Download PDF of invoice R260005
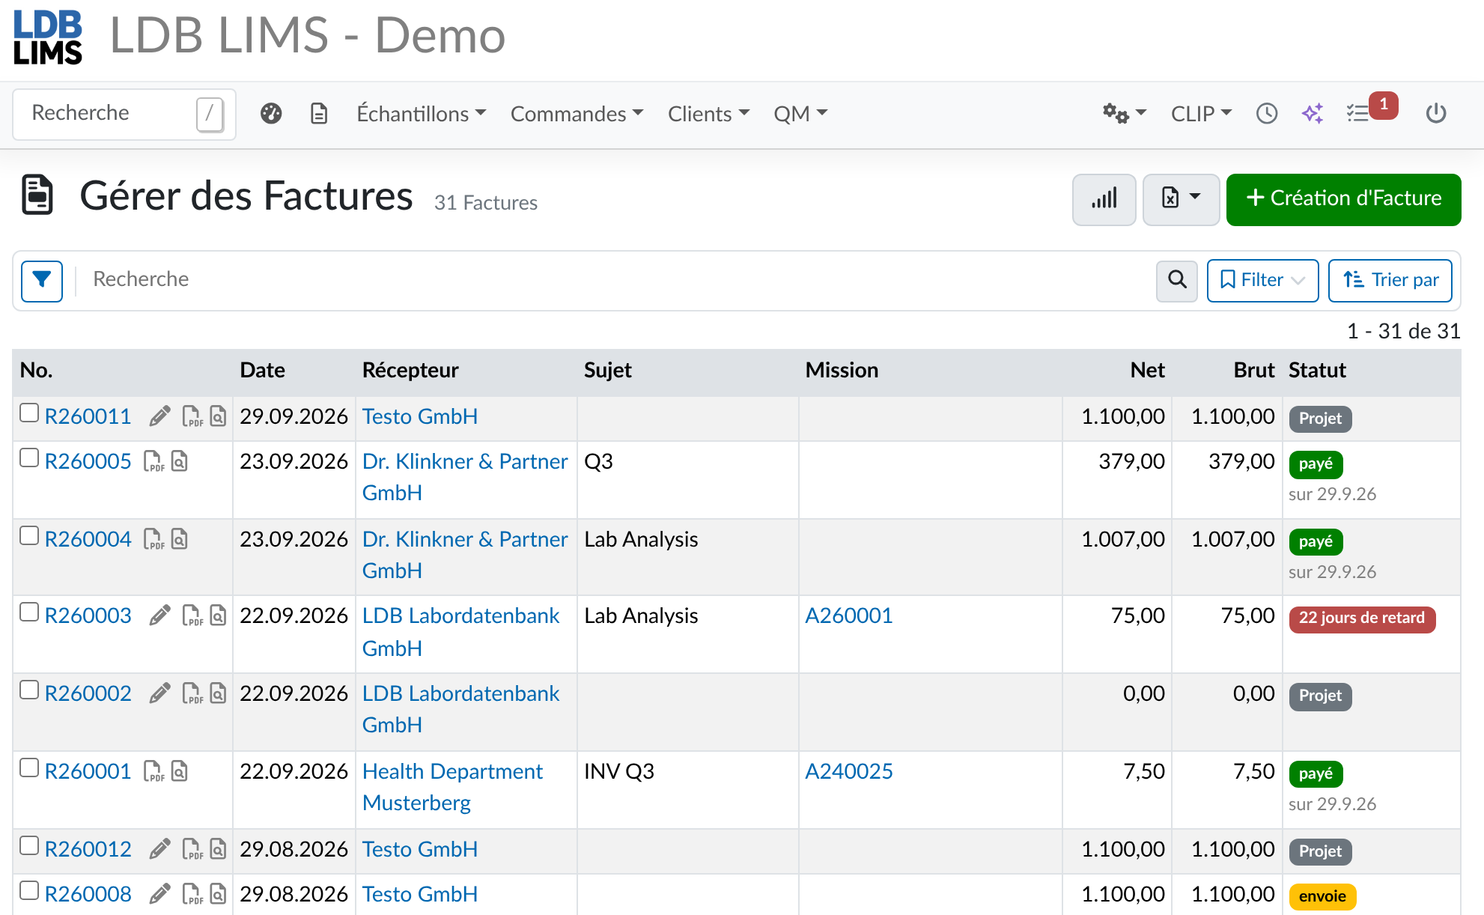The height and width of the screenshot is (915, 1484). pos(153,461)
